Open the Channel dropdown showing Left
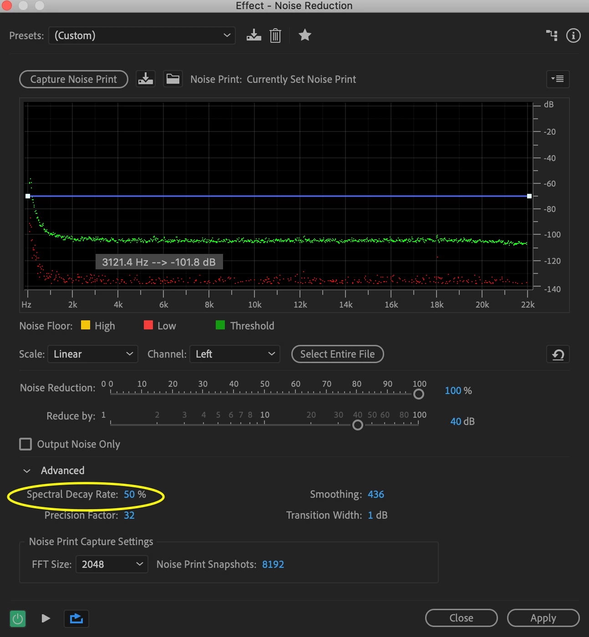The width and height of the screenshot is (589, 637). (234, 354)
